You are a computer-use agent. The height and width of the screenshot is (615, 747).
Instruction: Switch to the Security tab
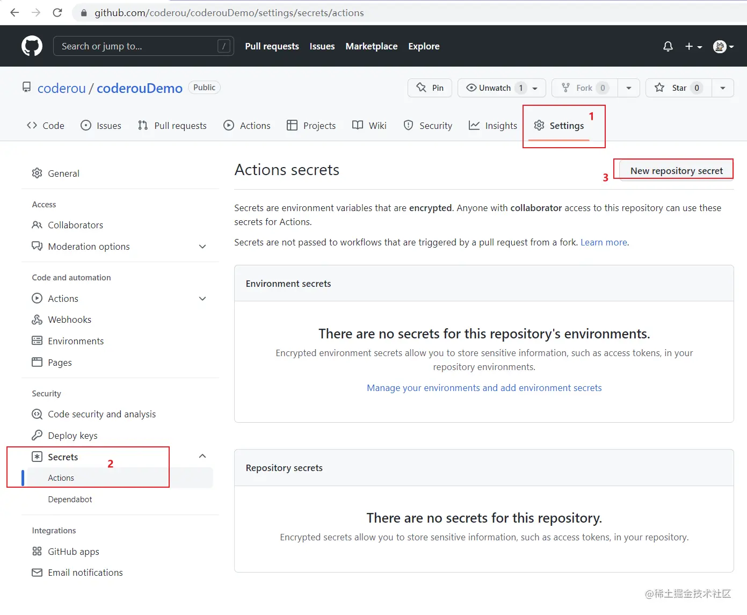pos(428,125)
